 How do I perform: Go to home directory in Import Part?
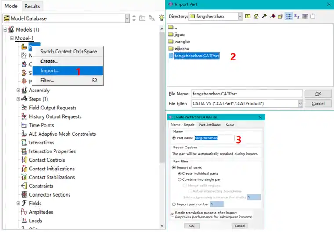(256, 16)
